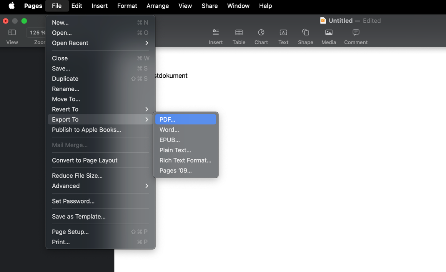Add a Table from the toolbar

pyautogui.click(x=239, y=32)
